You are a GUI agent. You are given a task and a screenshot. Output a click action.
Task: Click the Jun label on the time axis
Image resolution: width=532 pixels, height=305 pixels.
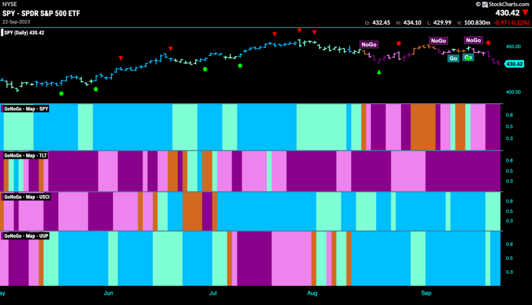(108, 293)
